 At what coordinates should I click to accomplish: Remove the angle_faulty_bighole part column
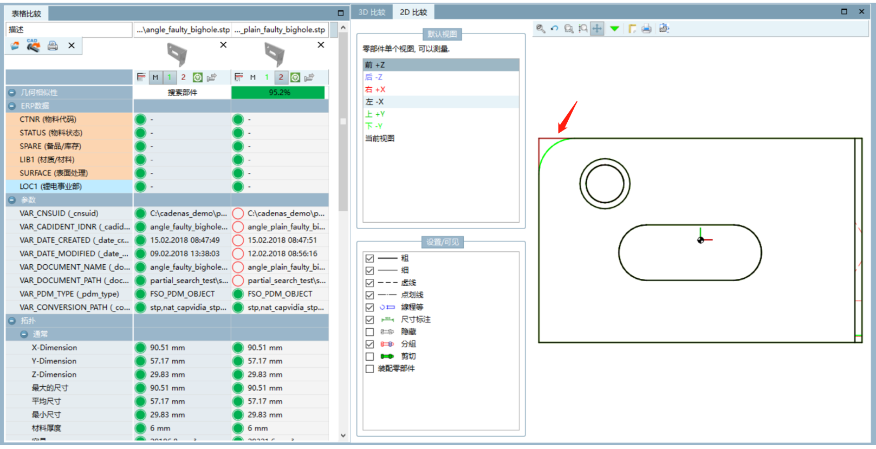(223, 45)
